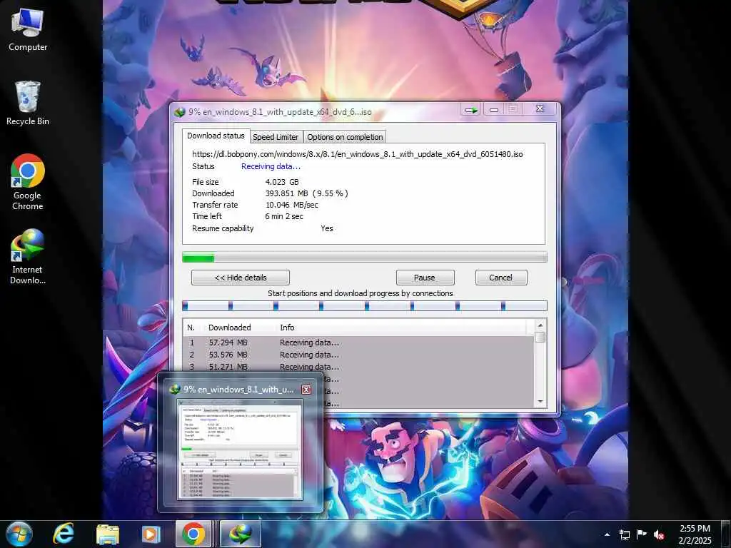Open the Windows Start menu
The image size is (731, 548).
(x=18, y=534)
